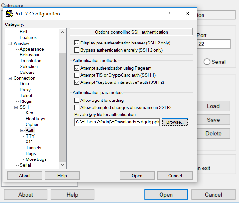Select TTY under SSH
Viewport: 239px width, 203px height.
point(30,136)
